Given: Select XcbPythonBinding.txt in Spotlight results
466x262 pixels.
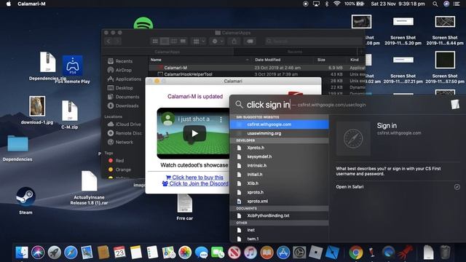Looking at the screenshot, I should 279,215.
